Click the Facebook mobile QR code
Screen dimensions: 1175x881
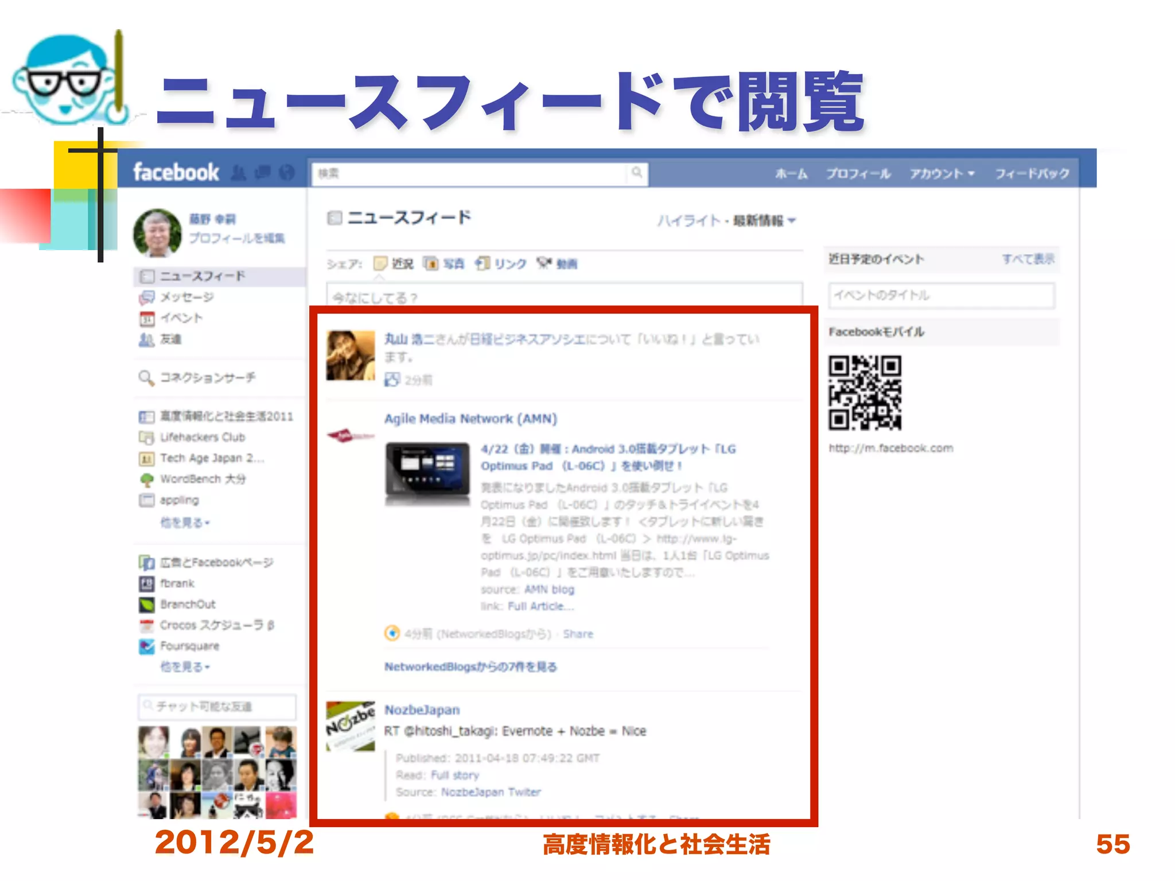[865, 393]
